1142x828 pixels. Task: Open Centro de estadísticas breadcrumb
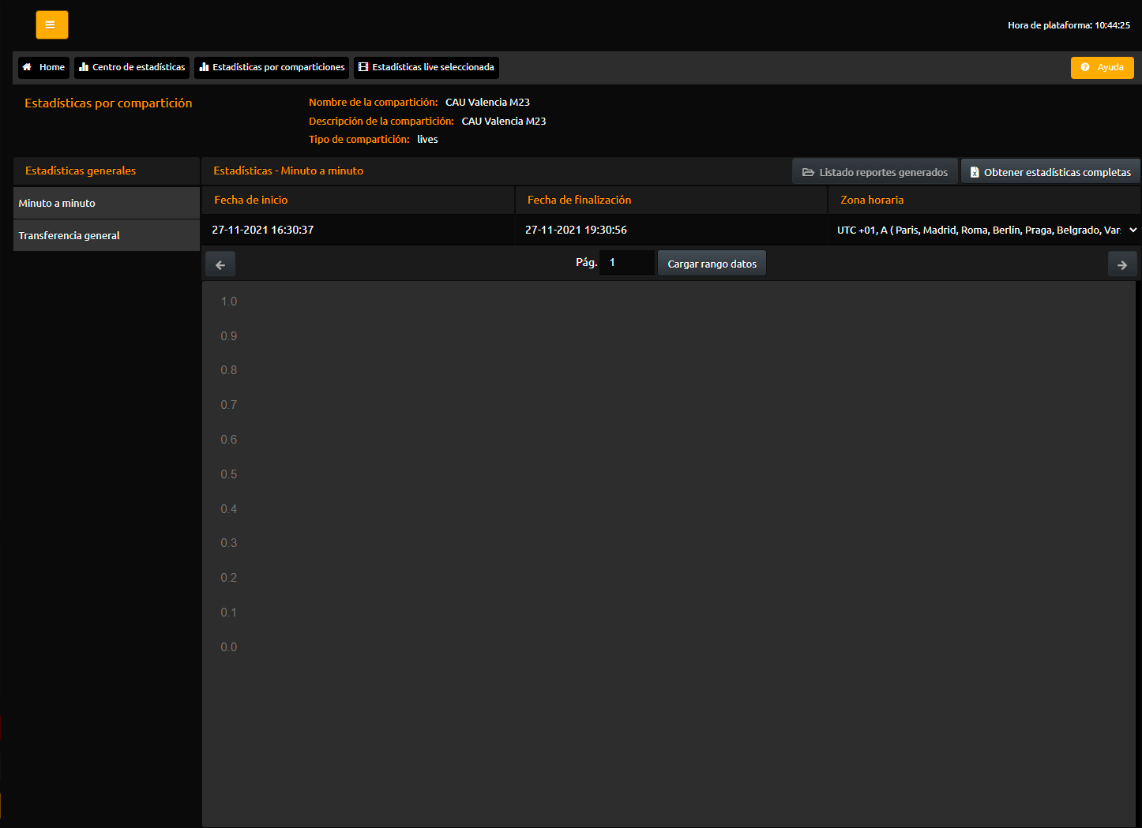tap(132, 67)
